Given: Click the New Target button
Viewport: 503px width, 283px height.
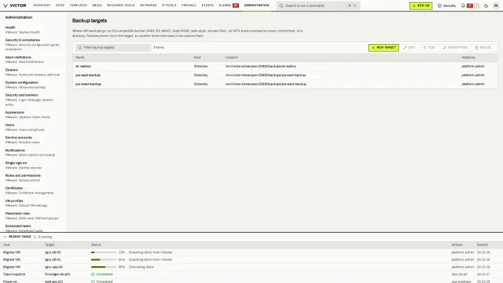Looking at the screenshot, I should click(x=384, y=48).
